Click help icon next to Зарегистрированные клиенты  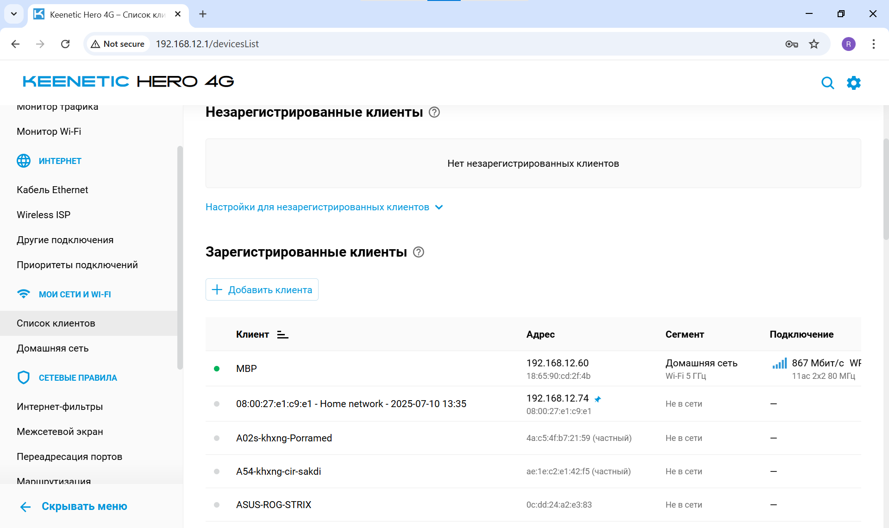click(419, 252)
